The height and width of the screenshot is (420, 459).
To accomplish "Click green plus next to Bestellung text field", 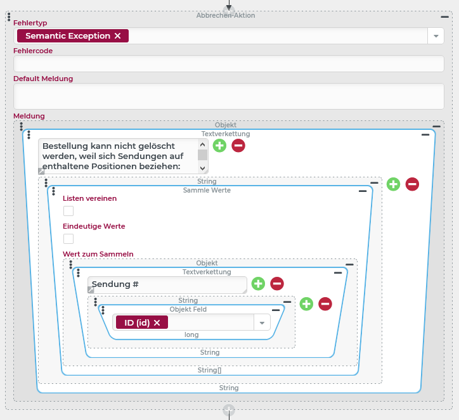I will pyautogui.click(x=219, y=146).
